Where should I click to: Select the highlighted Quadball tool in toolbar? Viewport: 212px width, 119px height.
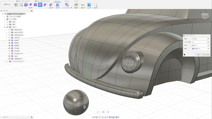pyautogui.click(x=40, y=5)
